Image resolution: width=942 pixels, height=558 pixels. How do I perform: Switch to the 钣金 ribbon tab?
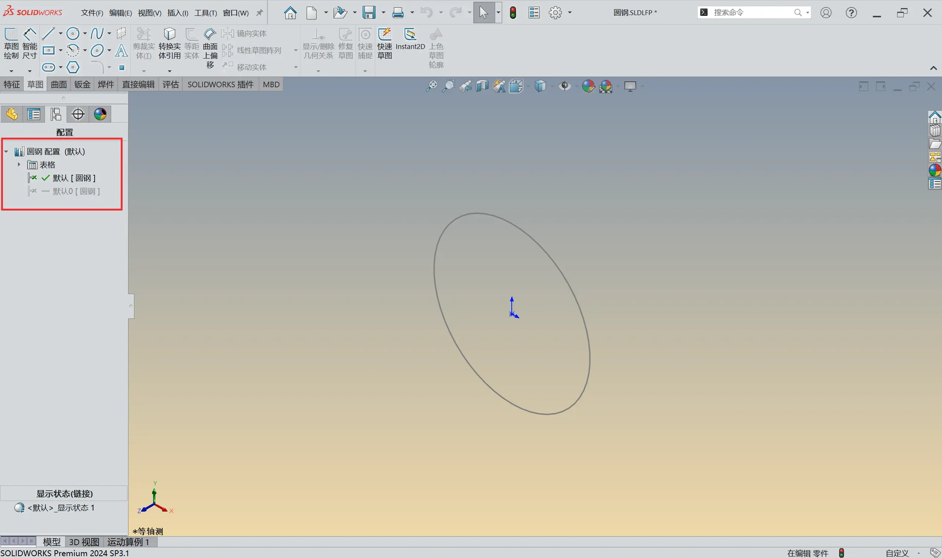(82, 84)
